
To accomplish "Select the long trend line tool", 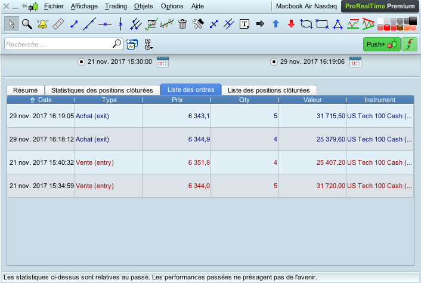I will 89,24.
